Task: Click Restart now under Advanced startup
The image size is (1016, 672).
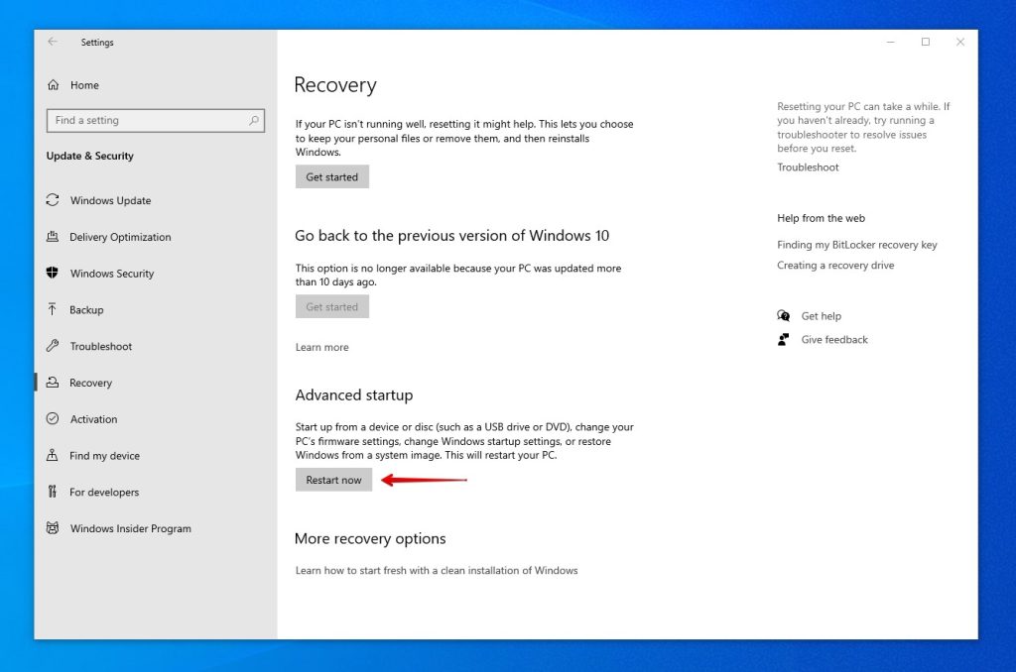Action: click(x=333, y=480)
